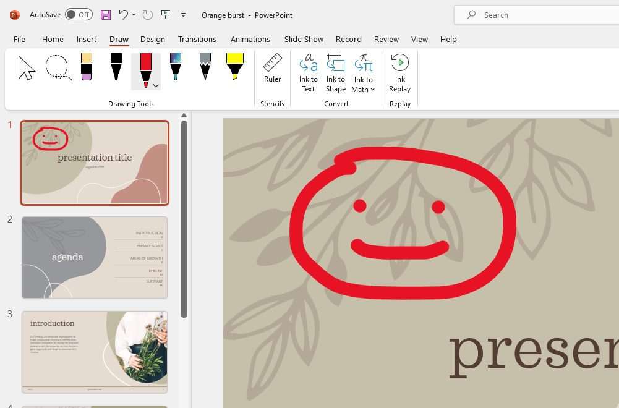The height and width of the screenshot is (408, 619).
Task: Open the Help tab
Action: [448, 39]
